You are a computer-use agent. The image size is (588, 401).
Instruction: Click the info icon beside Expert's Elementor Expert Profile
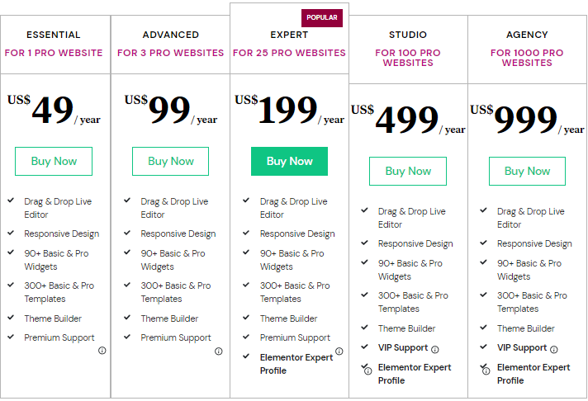339,351
